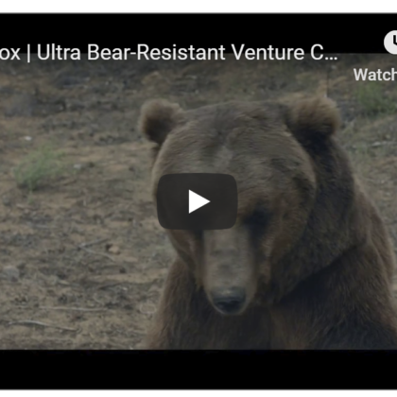Click the bear's nose in the thumbnail
This screenshot has width=397, height=397.
[x=230, y=302]
